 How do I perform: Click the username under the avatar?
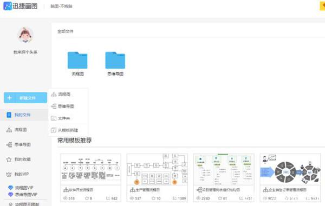pyautogui.click(x=25, y=52)
